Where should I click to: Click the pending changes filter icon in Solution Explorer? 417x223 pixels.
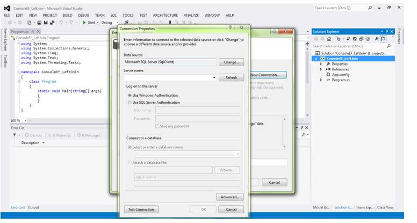tap(339, 39)
